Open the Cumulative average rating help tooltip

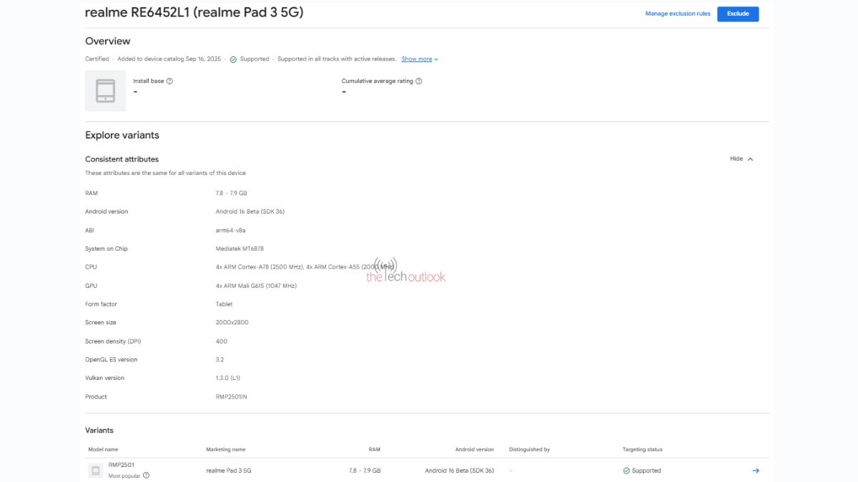pos(420,81)
